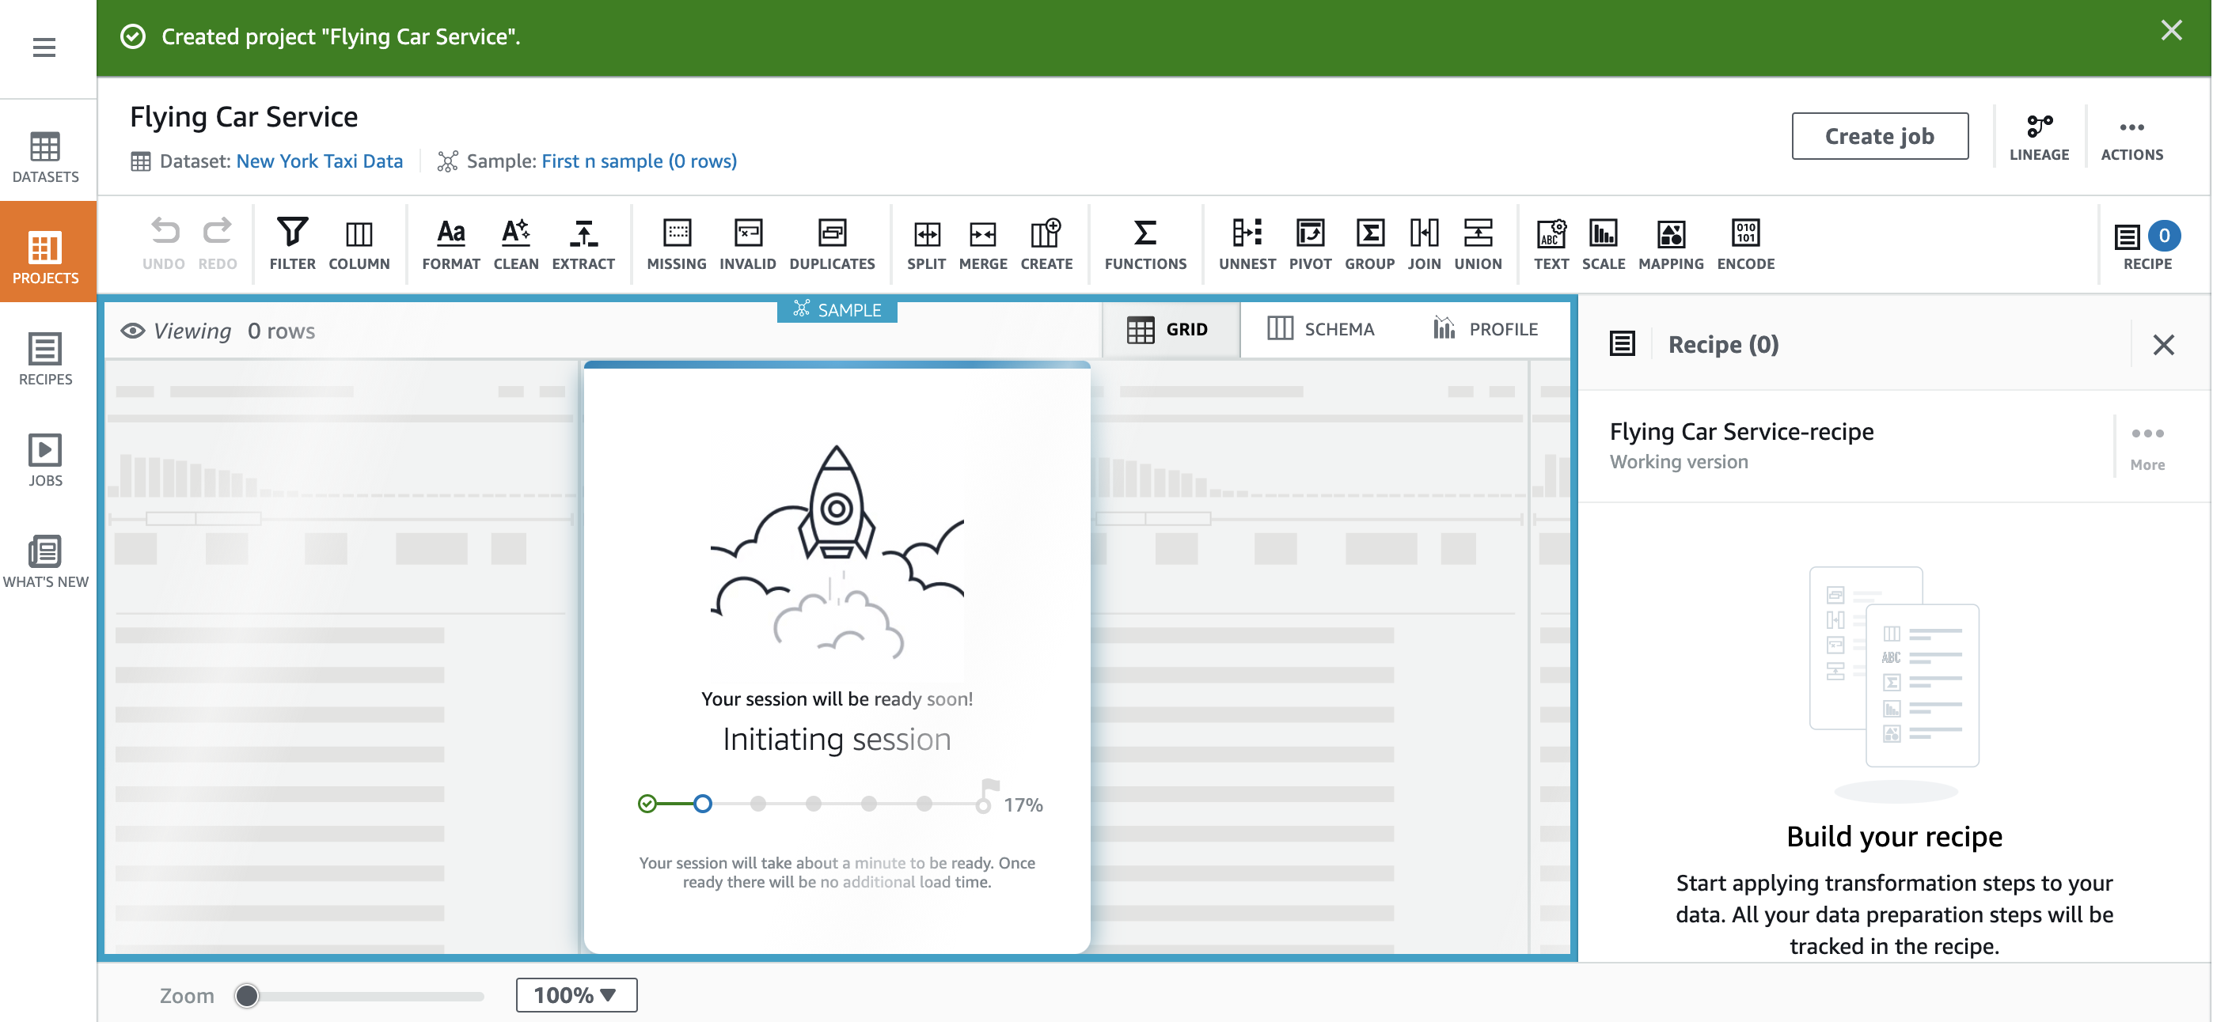Switch to the Grid view tab
Image resolution: width=2213 pixels, height=1022 pixels.
(1169, 329)
